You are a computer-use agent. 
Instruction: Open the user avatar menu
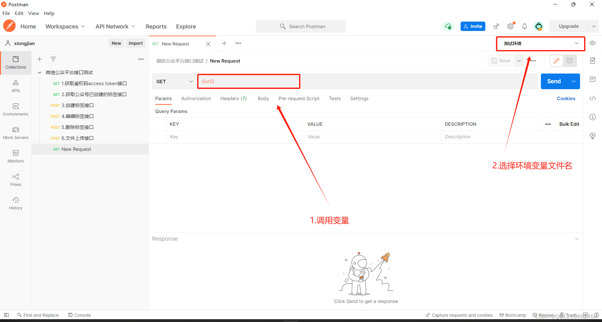pyautogui.click(x=539, y=26)
